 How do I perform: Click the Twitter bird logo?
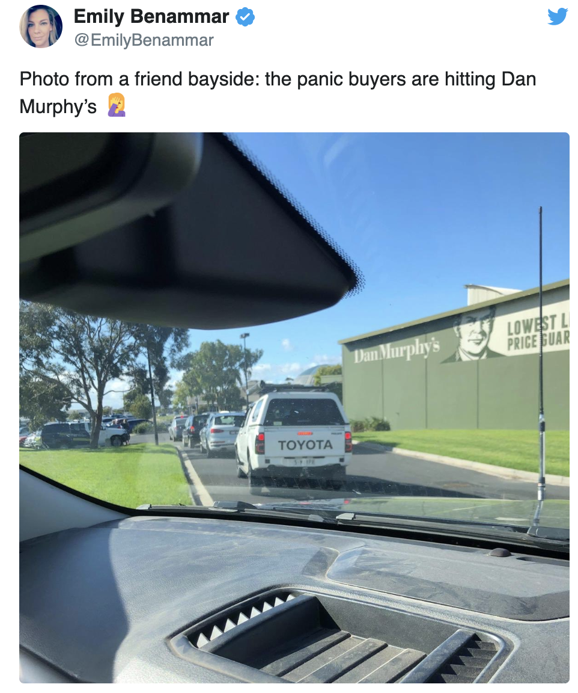[557, 16]
